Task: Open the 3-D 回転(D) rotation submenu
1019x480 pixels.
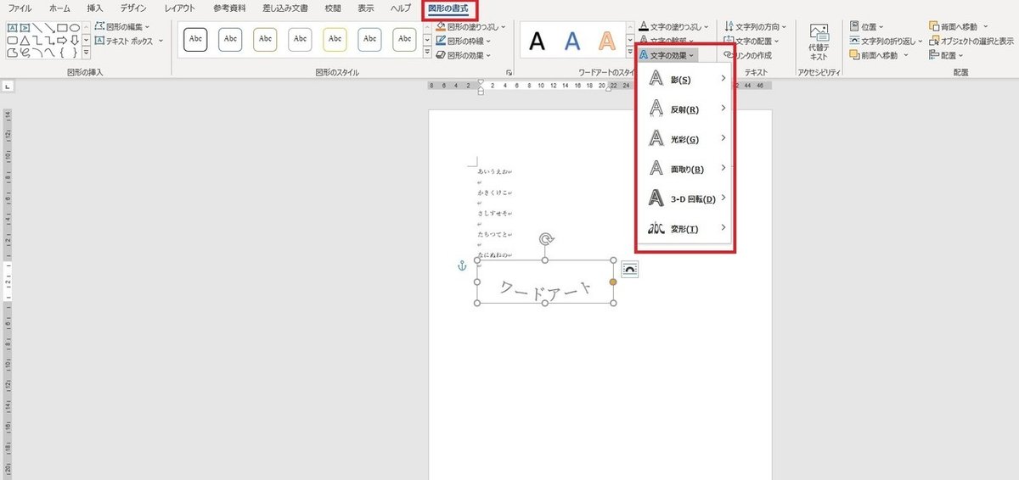Action: pos(686,198)
